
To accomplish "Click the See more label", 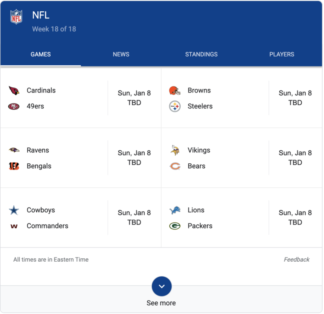I will pyautogui.click(x=161, y=303).
